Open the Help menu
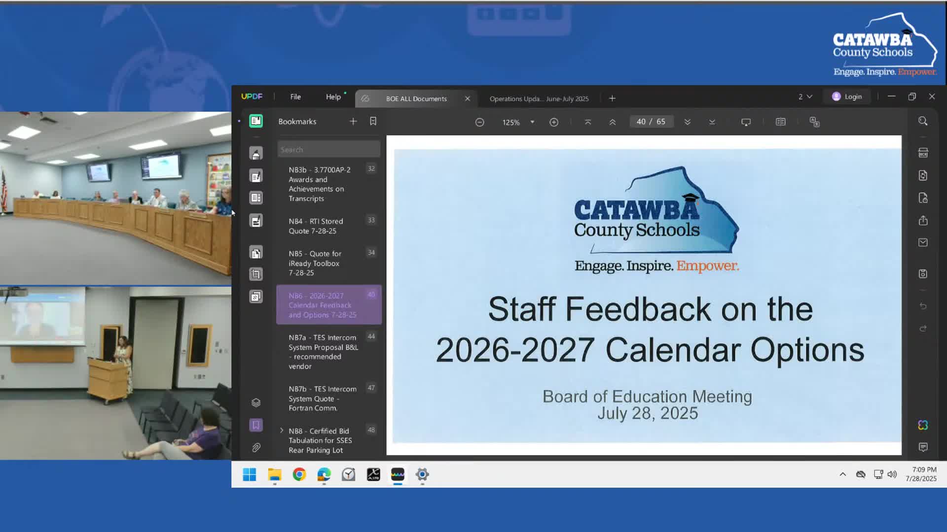 coord(333,97)
